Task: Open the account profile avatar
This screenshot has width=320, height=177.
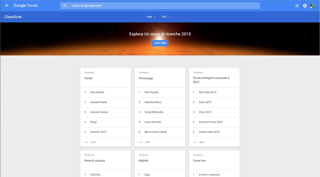Action: [x=313, y=6]
